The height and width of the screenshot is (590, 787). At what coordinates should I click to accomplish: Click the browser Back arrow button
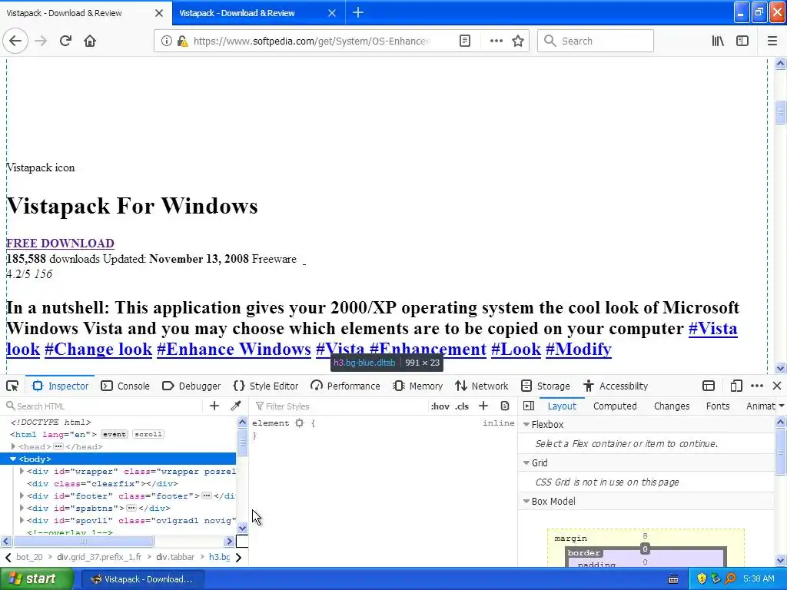click(15, 41)
